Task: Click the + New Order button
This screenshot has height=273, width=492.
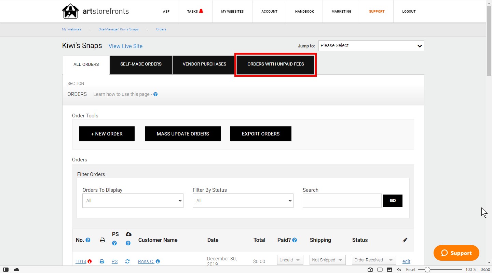Action: [107, 134]
